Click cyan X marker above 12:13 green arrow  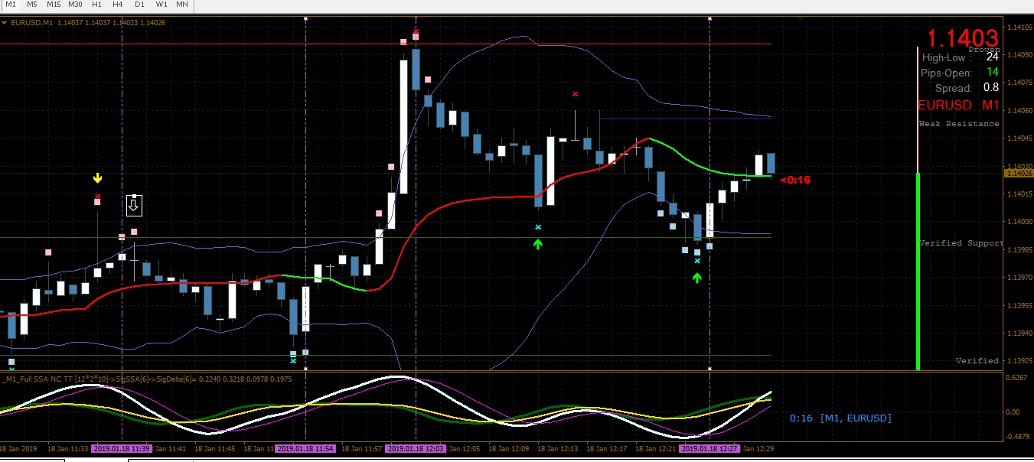tap(538, 227)
